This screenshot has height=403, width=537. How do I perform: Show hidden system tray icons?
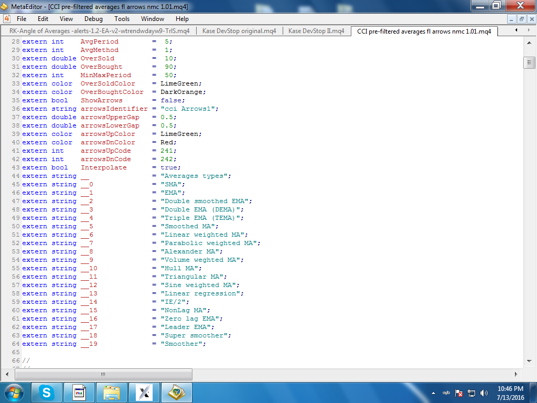click(x=433, y=393)
